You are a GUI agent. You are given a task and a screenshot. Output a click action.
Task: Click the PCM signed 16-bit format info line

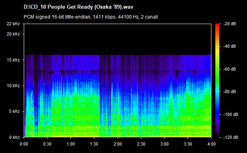91,17
